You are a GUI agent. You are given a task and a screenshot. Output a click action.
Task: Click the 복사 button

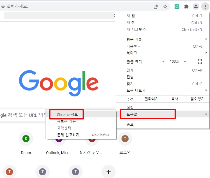(175, 99)
